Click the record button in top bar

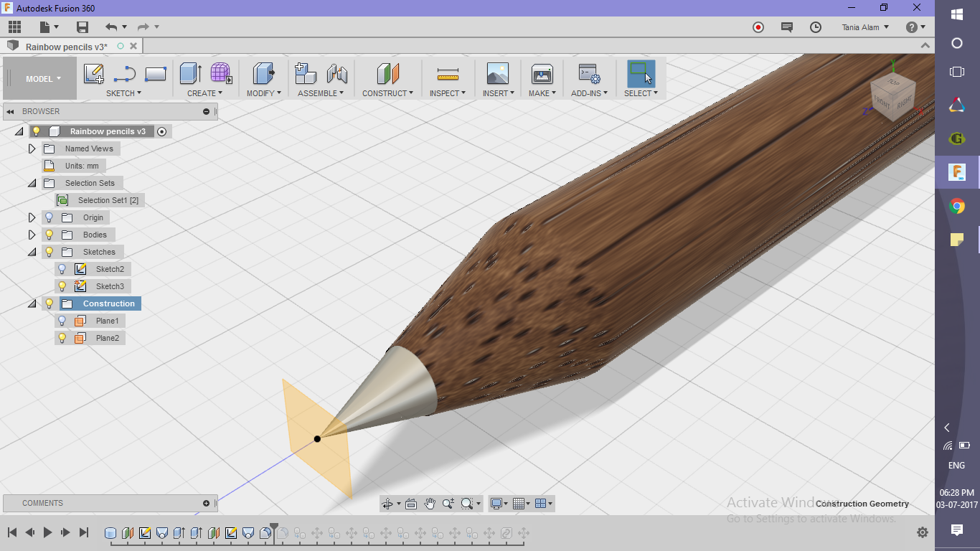tap(758, 27)
